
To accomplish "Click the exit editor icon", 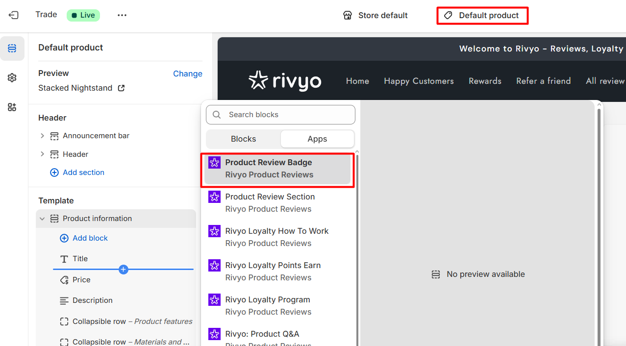I will click(x=13, y=15).
